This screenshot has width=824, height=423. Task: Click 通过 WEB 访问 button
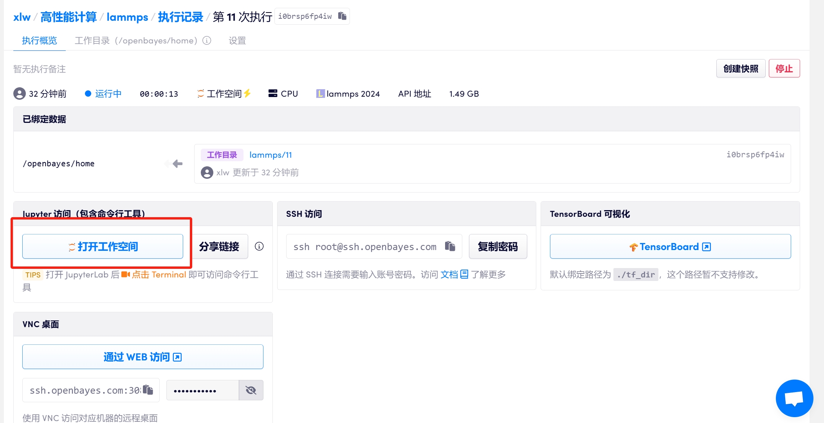[142, 357]
